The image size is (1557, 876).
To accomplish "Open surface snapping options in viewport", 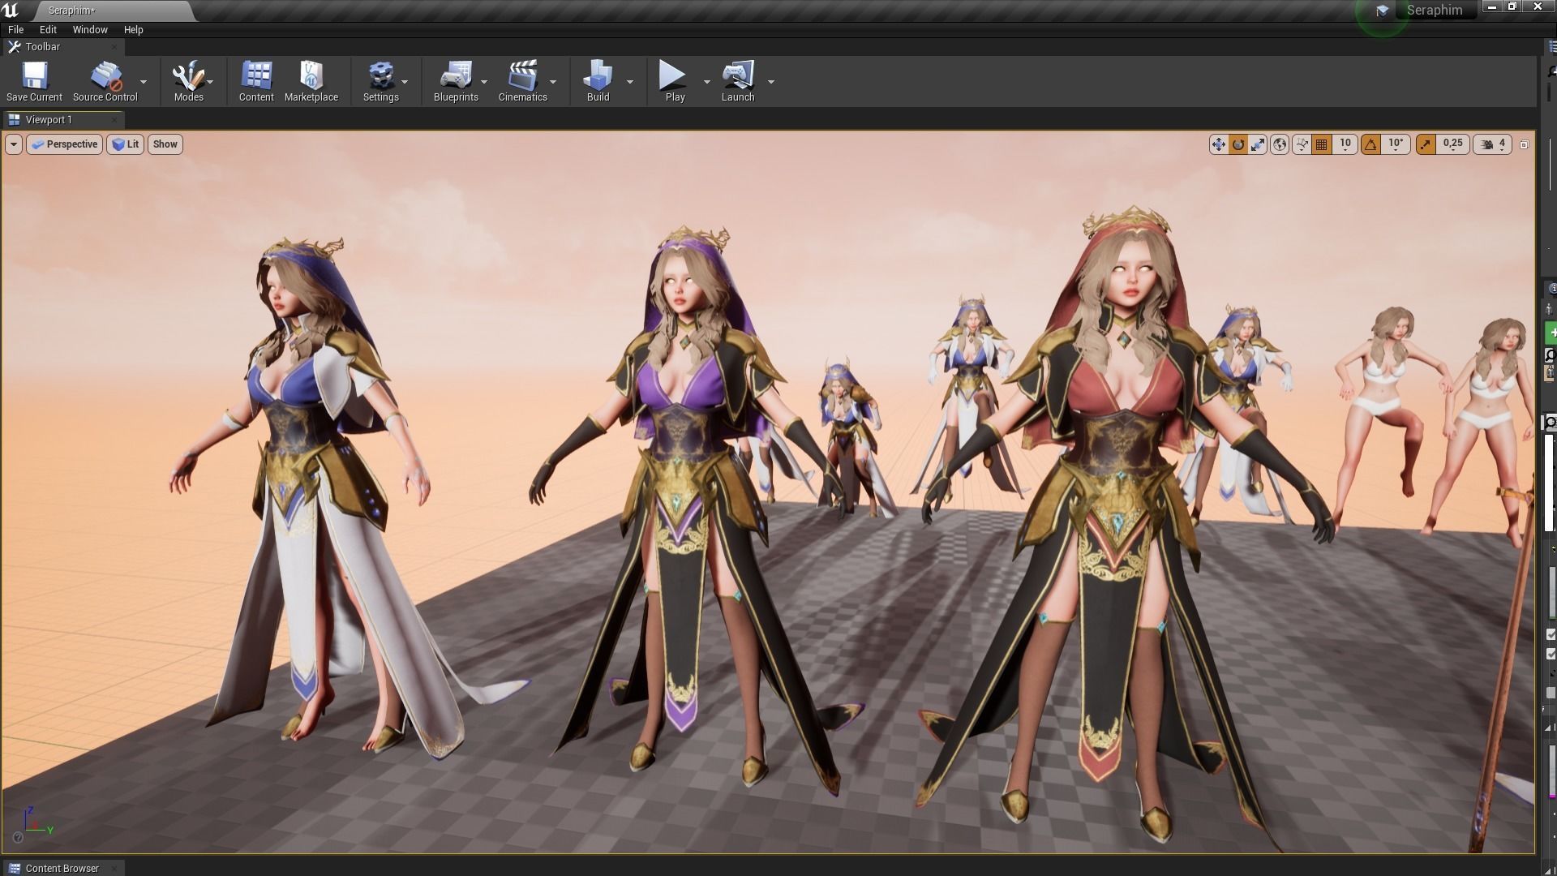I will 1302,144.
